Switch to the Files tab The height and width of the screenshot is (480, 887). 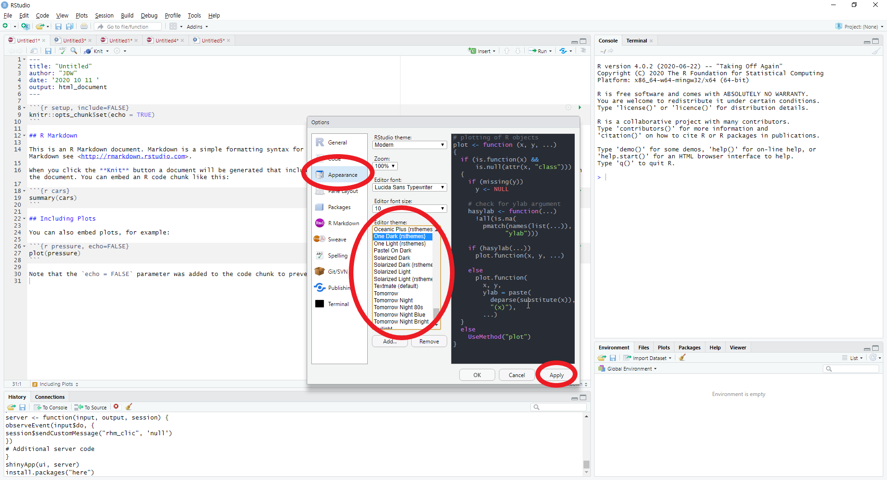(644, 348)
